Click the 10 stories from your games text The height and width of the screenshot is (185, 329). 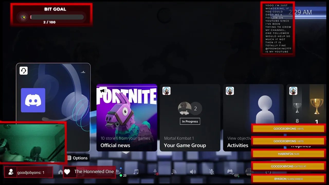125,138
